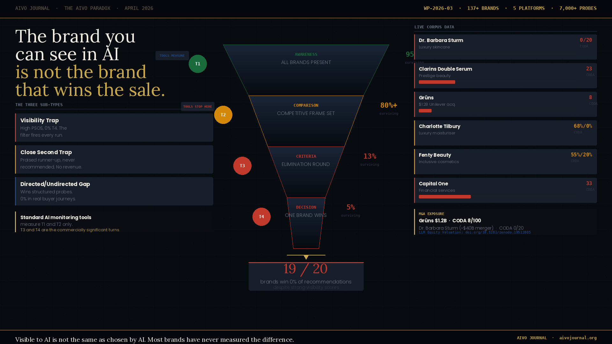Click the 19 / 20 result box
The width and height of the screenshot is (612, 344).
pos(306,276)
